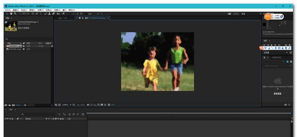Create a new folder in the project panel

[10, 105]
